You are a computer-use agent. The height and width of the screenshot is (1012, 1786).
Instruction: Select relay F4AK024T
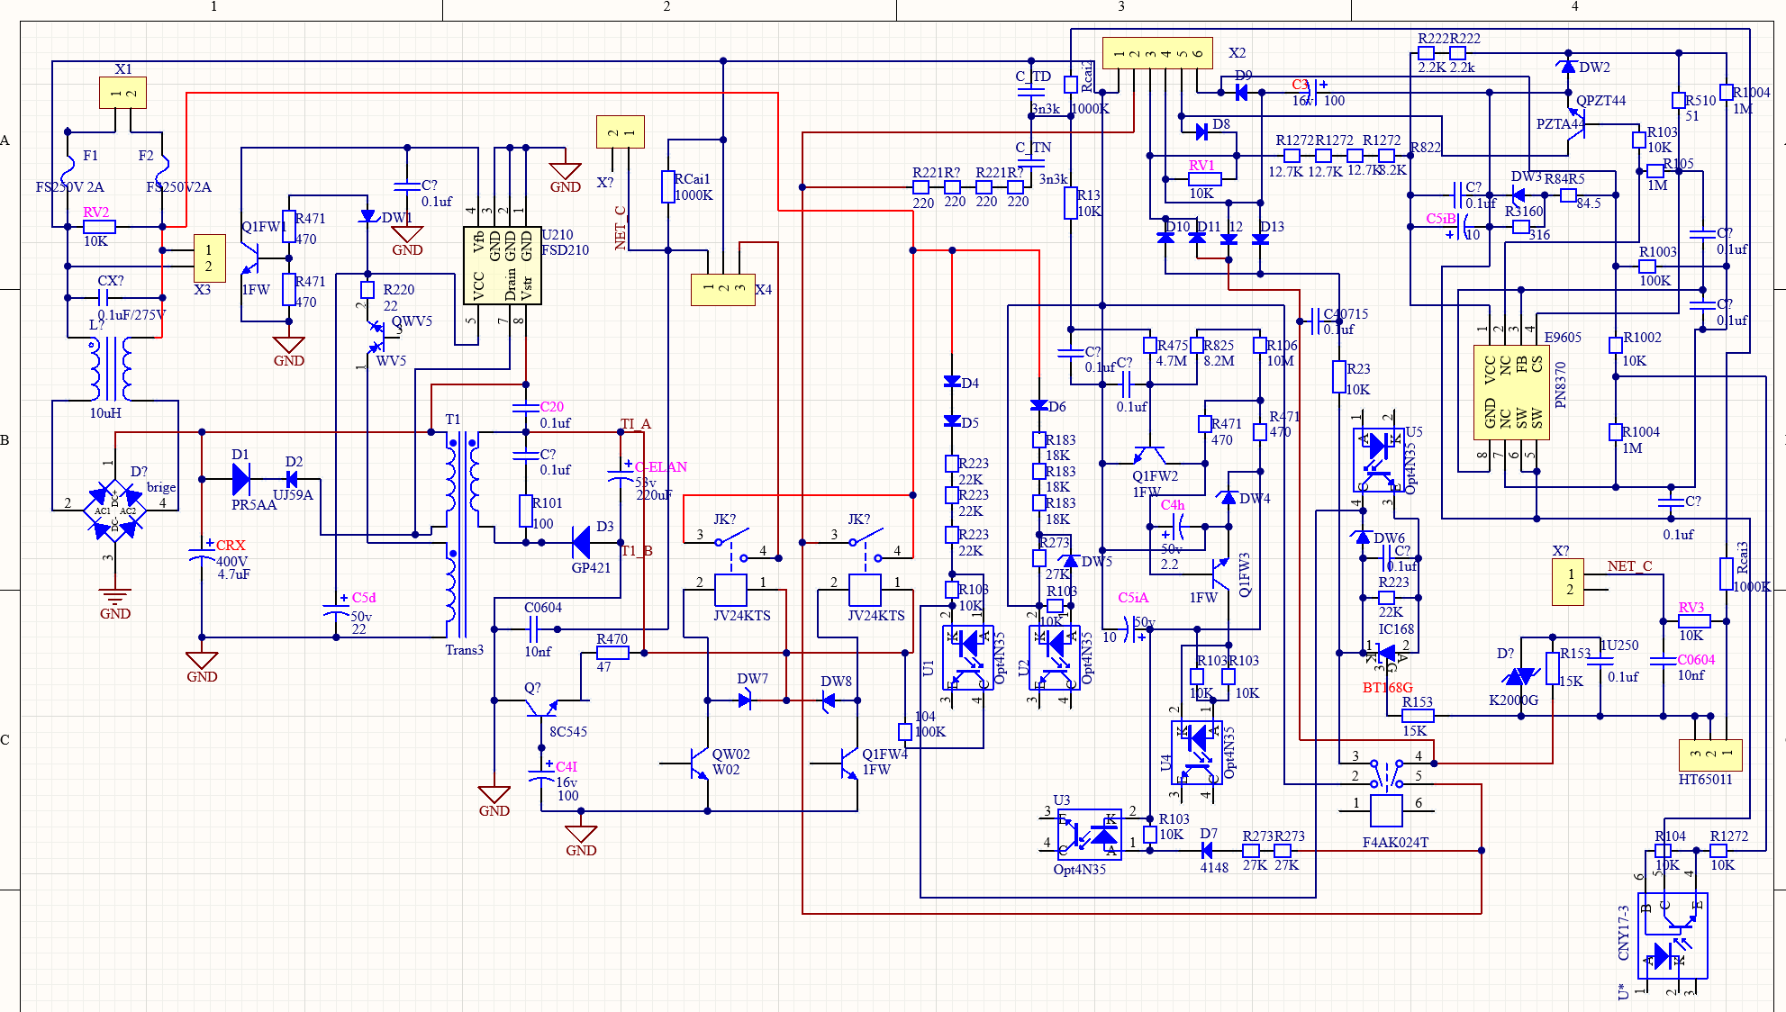tap(1386, 793)
